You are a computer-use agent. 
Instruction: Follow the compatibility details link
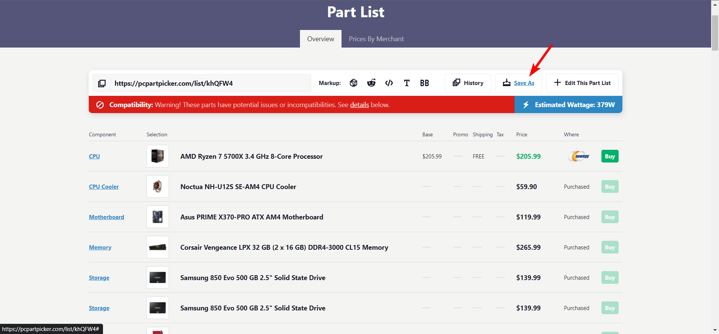pyautogui.click(x=359, y=105)
